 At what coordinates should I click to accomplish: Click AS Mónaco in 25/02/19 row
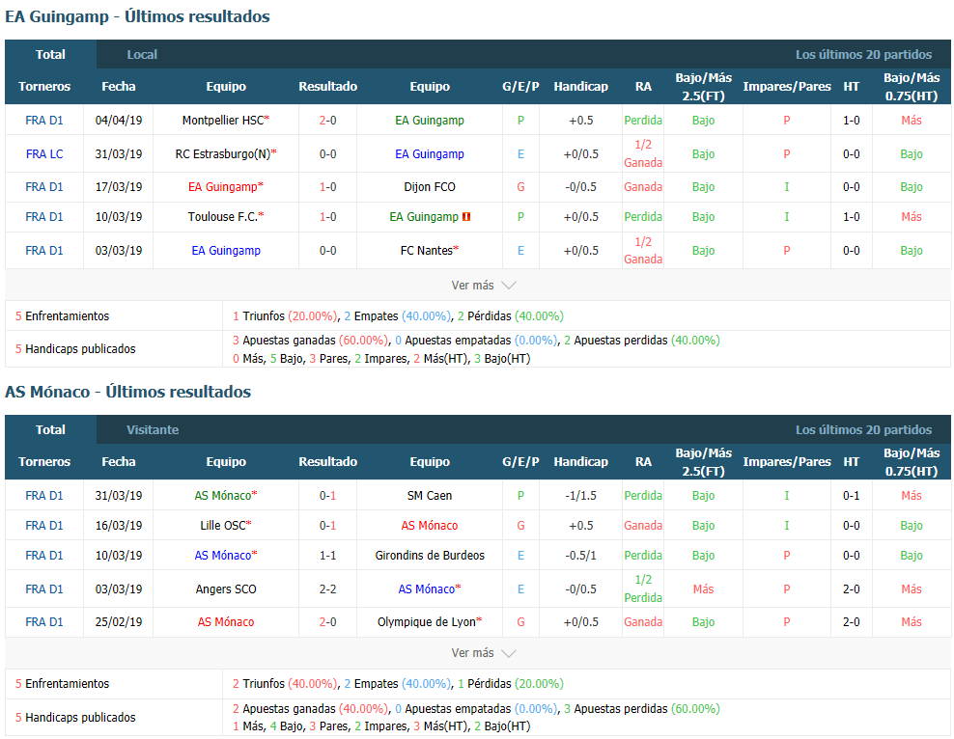coord(226,621)
